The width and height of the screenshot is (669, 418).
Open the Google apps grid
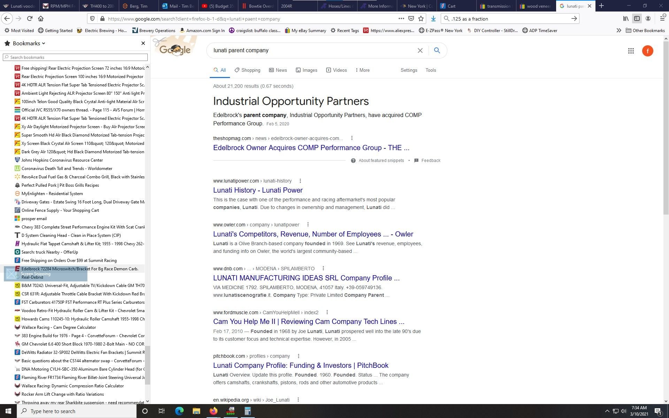point(631,51)
